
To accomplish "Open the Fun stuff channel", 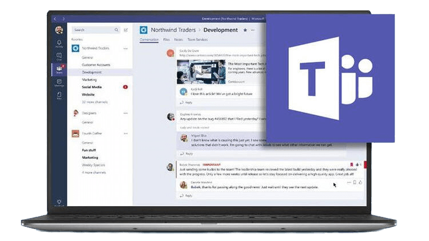I will point(89,150).
